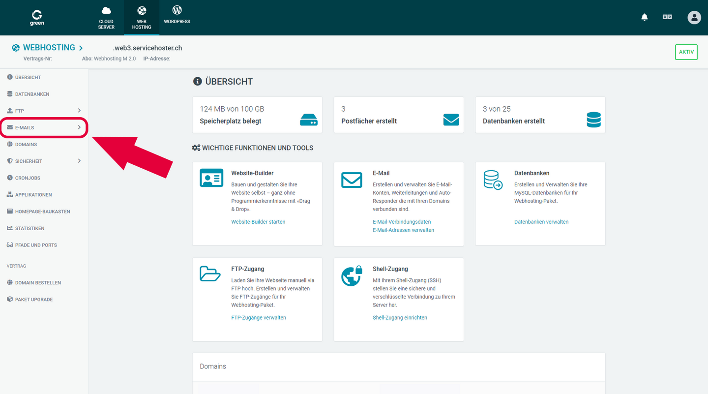Click the Speicherplatz belegt storage drive icon

[x=309, y=120]
